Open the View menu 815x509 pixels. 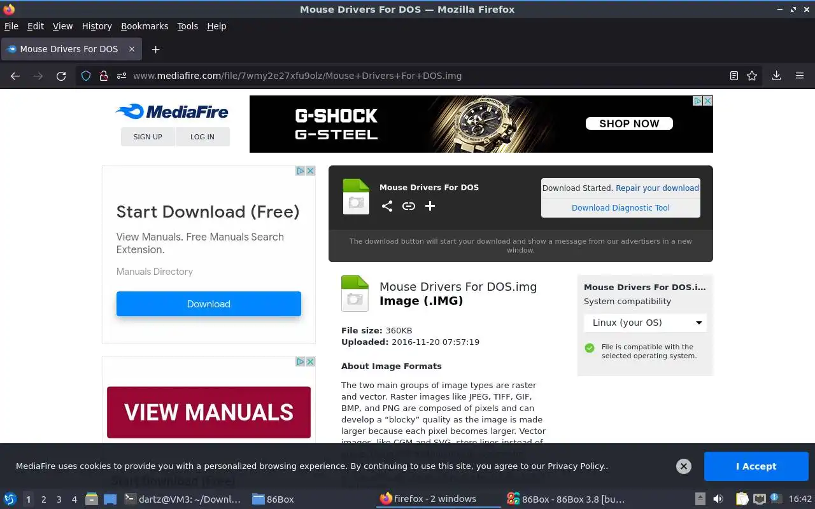pos(62,26)
